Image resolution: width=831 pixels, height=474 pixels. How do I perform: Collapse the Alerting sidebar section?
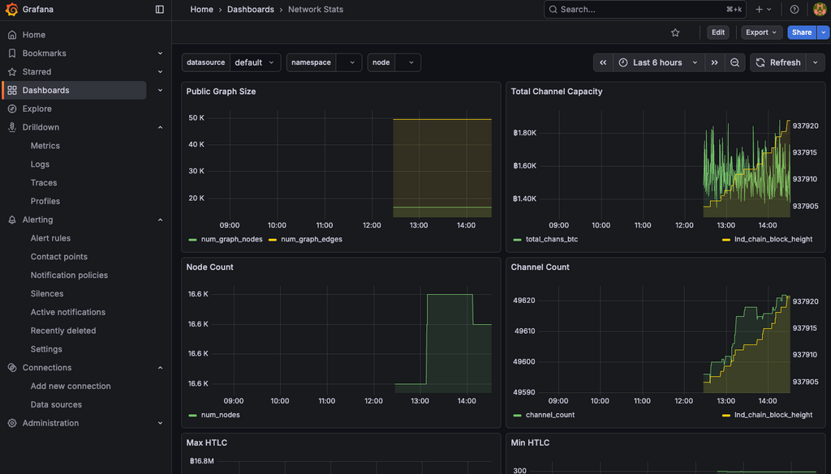160,220
